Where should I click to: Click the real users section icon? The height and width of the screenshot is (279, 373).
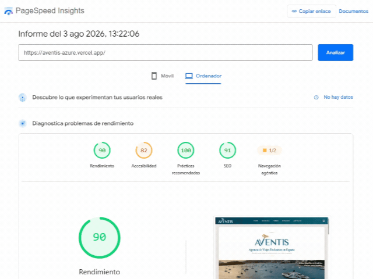coord(23,97)
